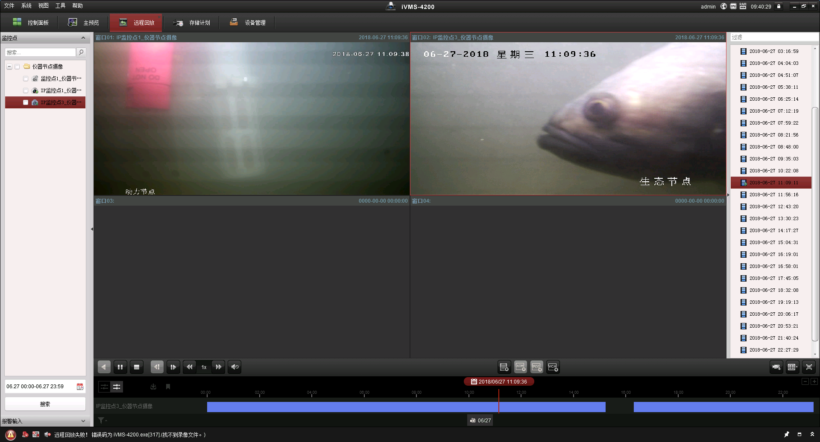Click the slow down rewind button
This screenshot has width=820, height=442.
click(189, 367)
